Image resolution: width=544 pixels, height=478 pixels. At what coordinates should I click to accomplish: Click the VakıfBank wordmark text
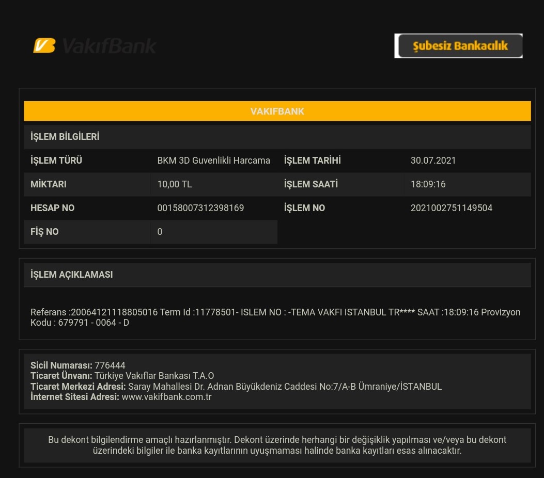(109, 46)
